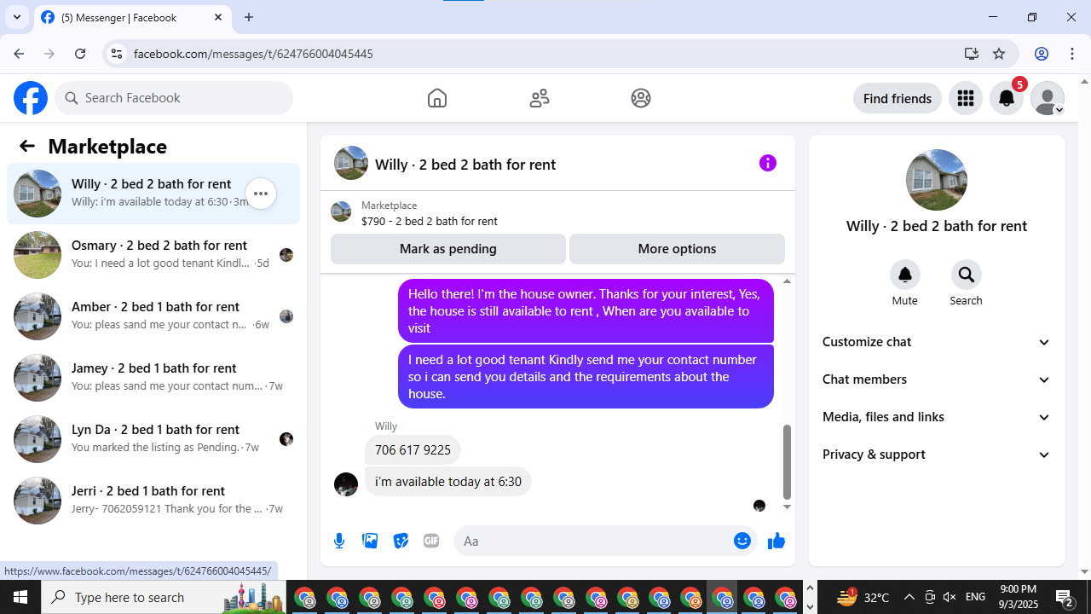The height and width of the screenshot is (614, 1091).
Task: Choose a sticker icon in composer
Action: coord(401,541)
